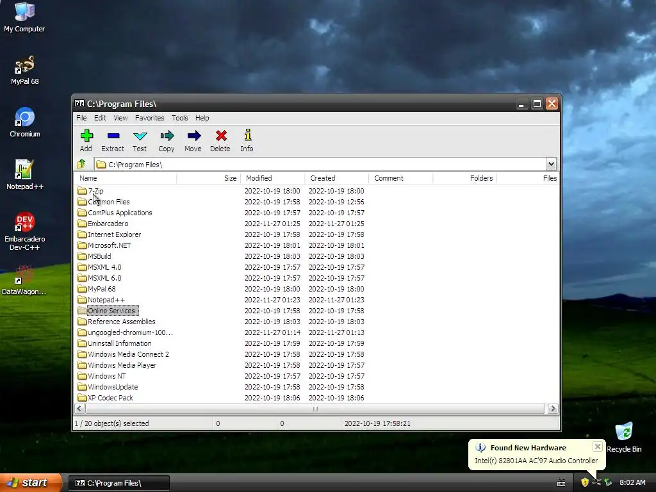Open the Tools menu
Screen dimensions: 656x492
tap(180, 118)
